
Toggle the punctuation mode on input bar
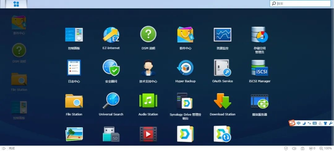pyautogui.click(x=309, y=123)
